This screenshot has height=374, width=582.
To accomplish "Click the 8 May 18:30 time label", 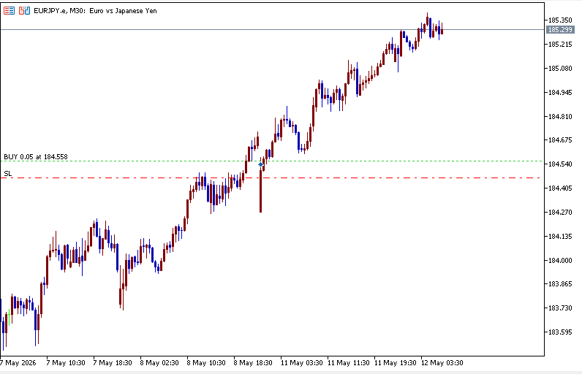I will pyautogui.click(x=253, y=362).
